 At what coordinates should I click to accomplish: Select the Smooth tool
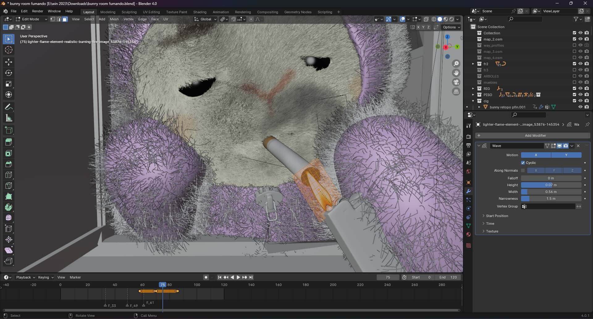[x=9, y=218]
